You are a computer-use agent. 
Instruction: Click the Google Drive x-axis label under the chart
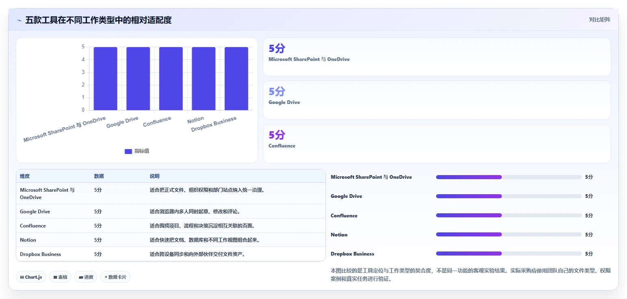(x=122, y=122)
